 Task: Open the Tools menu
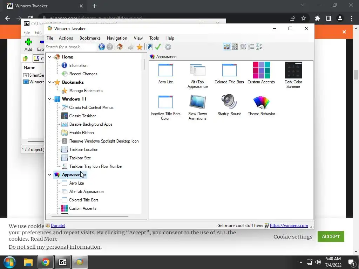coord(154,38)
